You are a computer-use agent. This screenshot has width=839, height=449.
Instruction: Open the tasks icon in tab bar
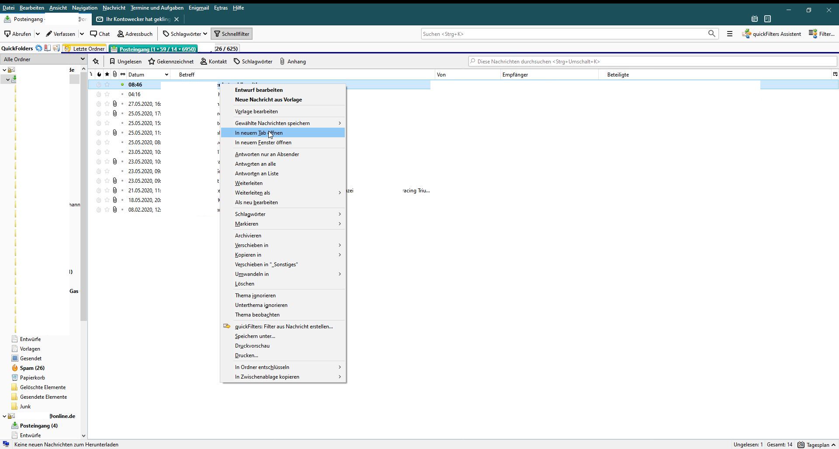767,19
